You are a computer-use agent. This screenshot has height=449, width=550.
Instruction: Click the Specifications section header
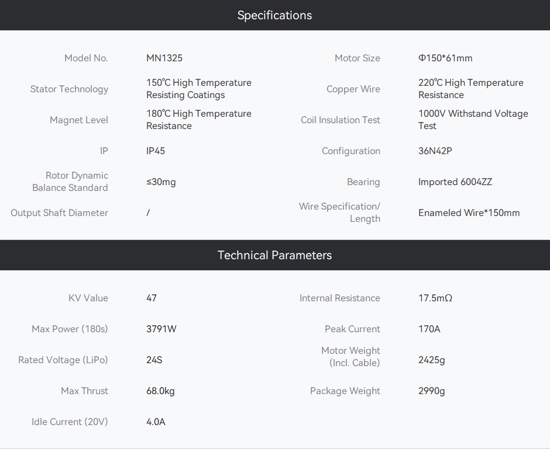coord(274,15)
